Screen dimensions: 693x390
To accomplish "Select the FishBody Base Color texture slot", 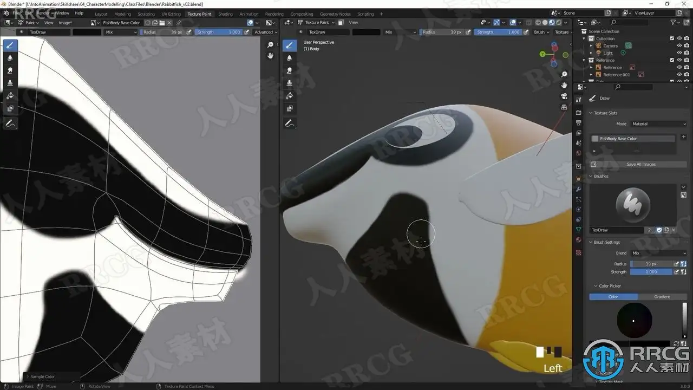I will (x=633, y=139).
